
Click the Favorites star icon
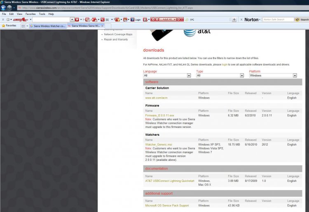pyautogui.click(x=3, y=26)
